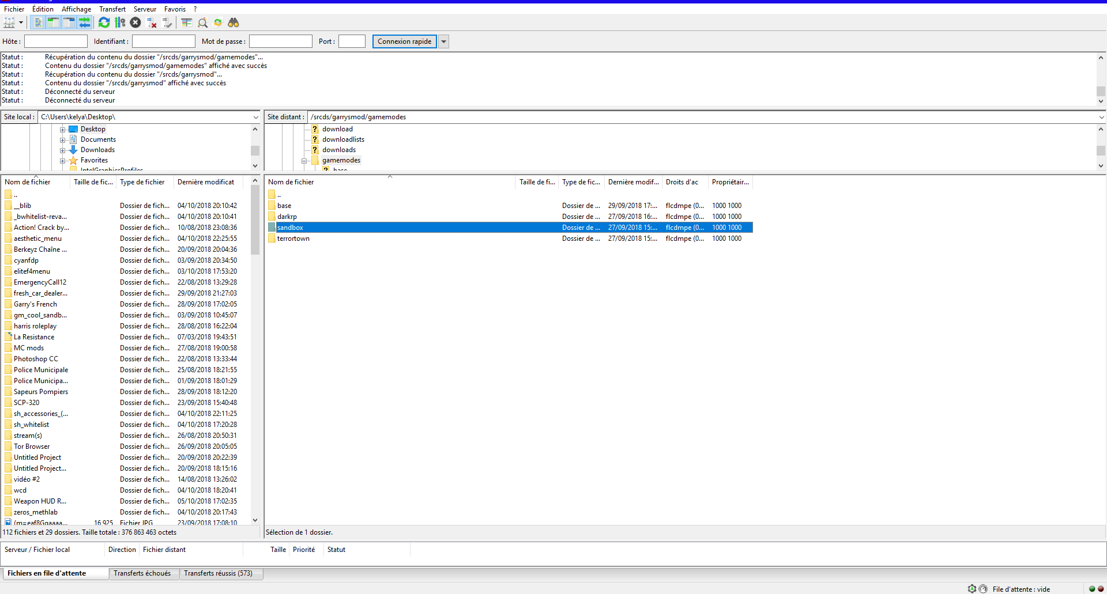Sort local list by Nom de fichier

[x=36, y=182]
